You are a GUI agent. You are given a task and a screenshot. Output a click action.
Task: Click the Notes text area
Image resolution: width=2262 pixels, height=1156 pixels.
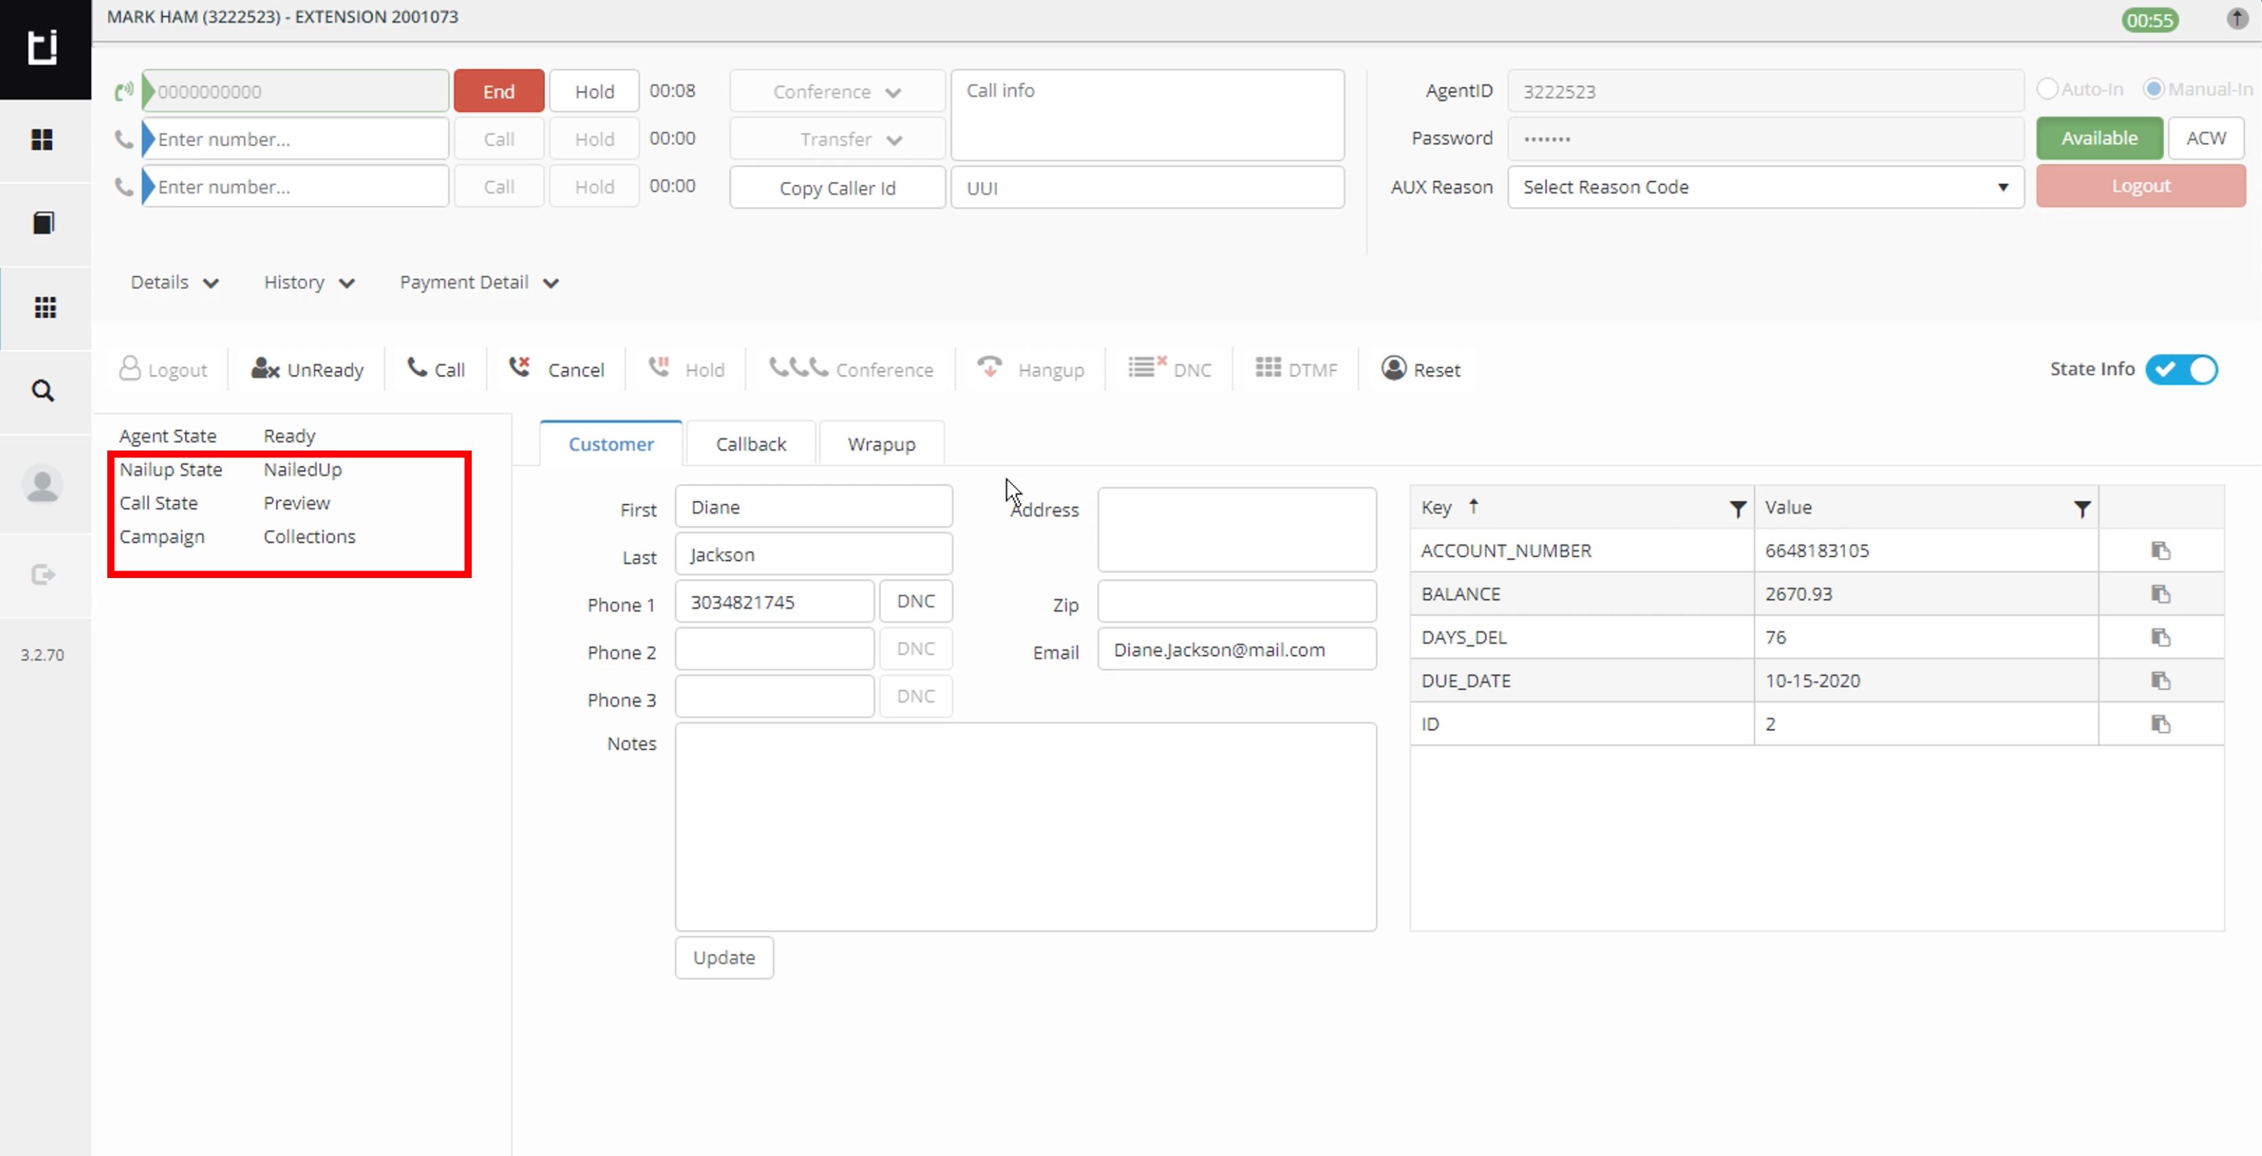(1026, 827)
